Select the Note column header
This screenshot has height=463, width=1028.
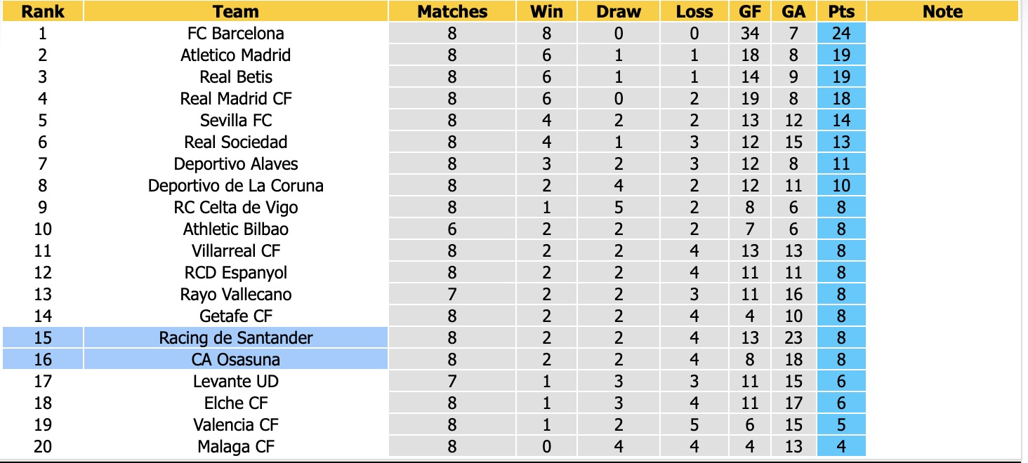point(942,11)
